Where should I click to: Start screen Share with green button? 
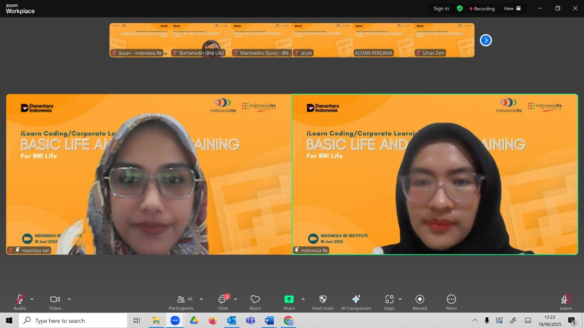click(x=289, y=302)
